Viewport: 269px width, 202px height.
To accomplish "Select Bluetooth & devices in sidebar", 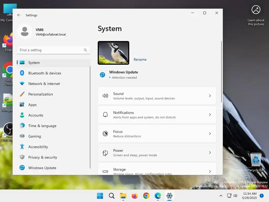I will click(x=53, y=73).
